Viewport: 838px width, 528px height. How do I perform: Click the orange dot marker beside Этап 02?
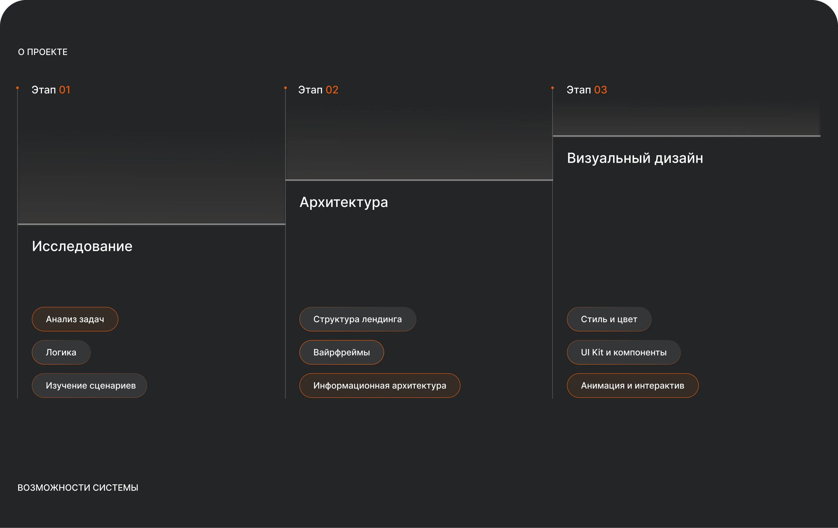285,88
